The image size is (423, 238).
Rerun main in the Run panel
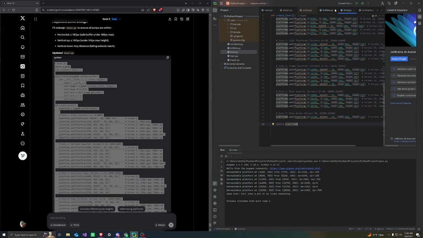point(221,156)
